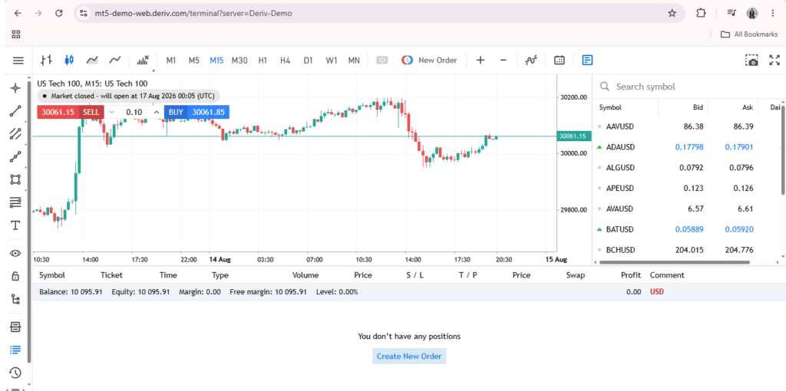Zoom in chart with plus icon
This screenshot has width=786, height=391.
[481, 60]
